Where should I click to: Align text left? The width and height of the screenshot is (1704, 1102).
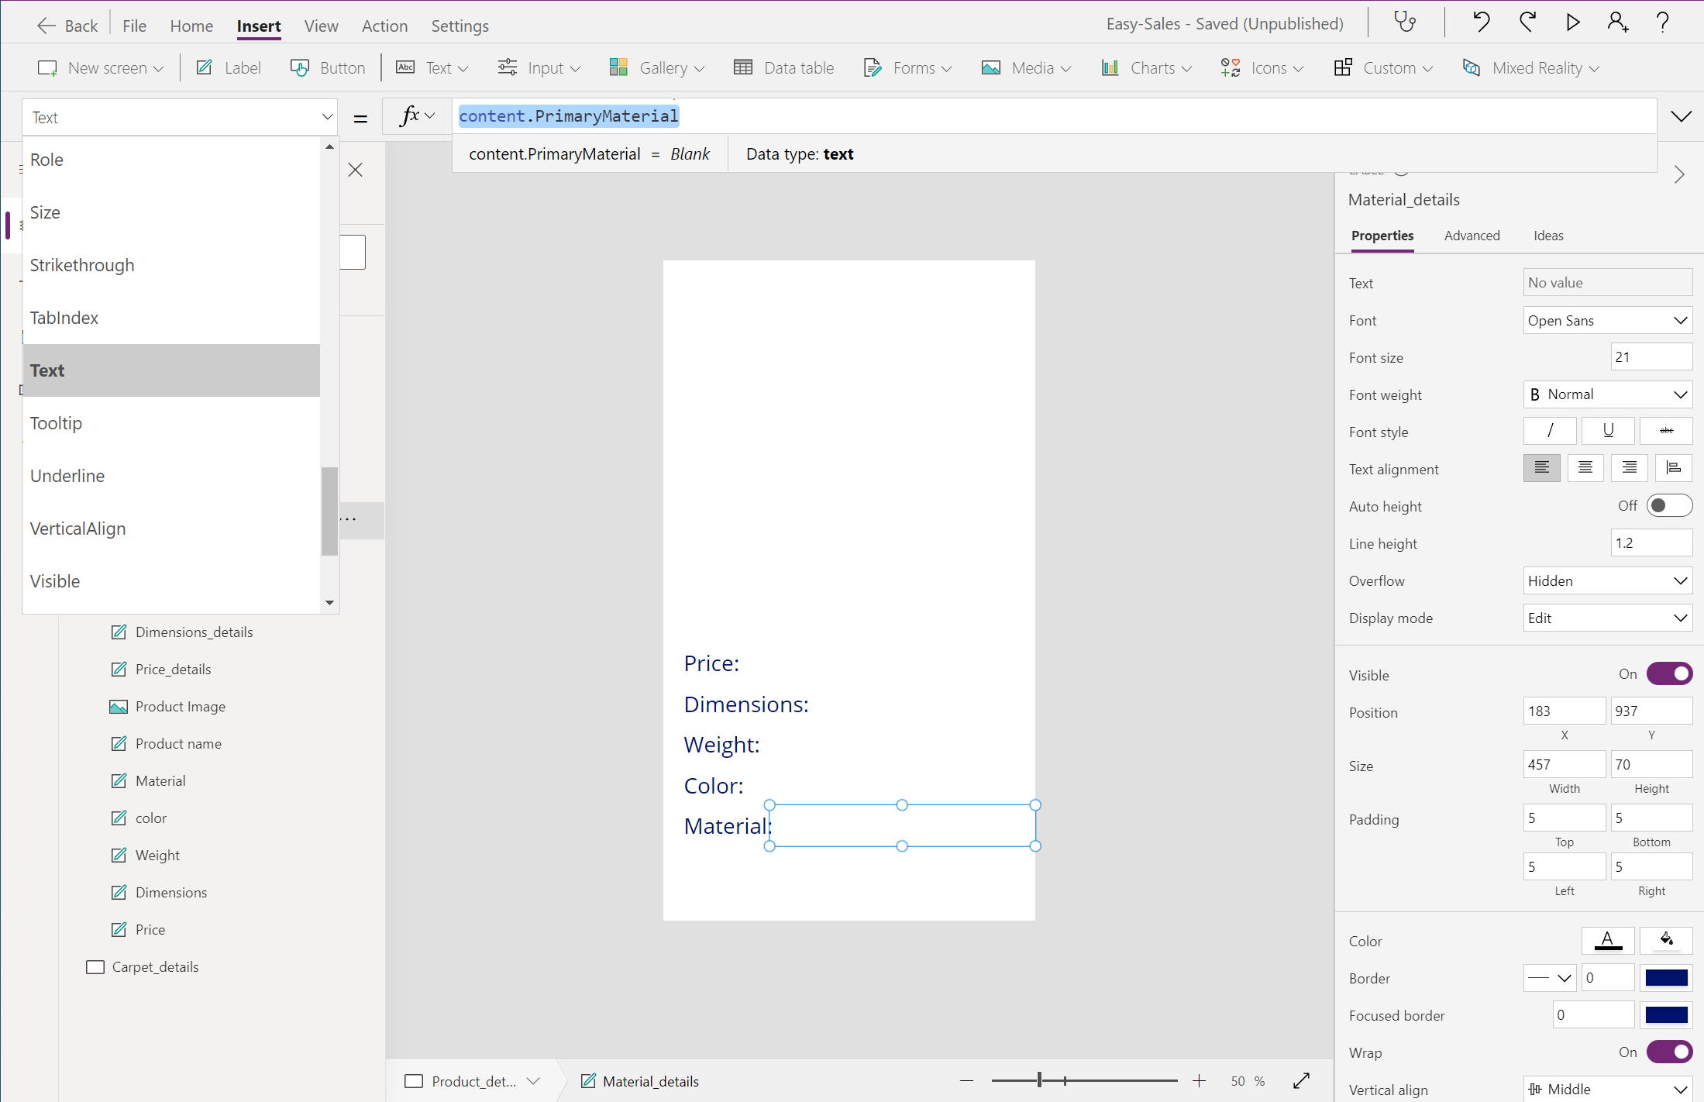[x=1542, y=468]
